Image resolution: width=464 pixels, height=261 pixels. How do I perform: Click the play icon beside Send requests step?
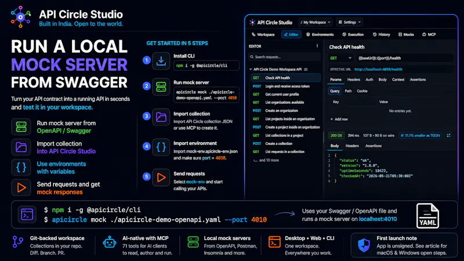161,177
